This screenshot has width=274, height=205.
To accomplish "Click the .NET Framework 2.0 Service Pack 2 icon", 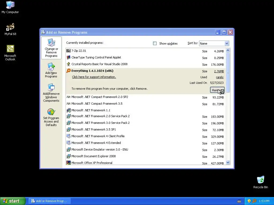I will point(68,116).
